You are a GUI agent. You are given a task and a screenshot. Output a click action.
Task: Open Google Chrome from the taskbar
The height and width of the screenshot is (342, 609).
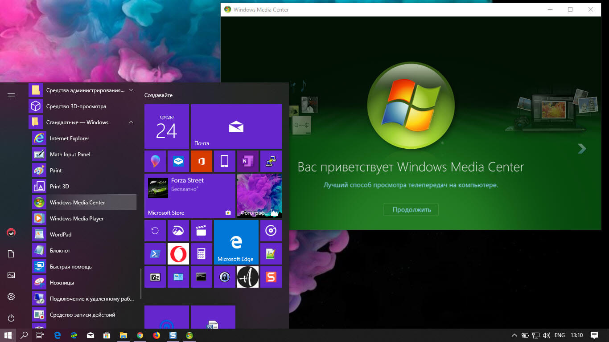click(140, 335)
